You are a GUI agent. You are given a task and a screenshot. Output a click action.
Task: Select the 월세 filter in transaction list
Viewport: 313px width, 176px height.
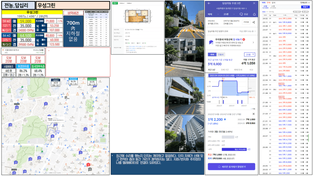273,3
